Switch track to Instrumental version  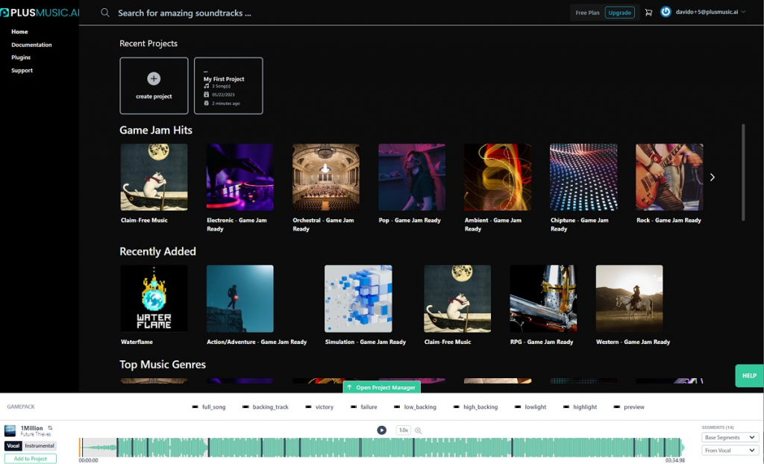coord(40,446)
